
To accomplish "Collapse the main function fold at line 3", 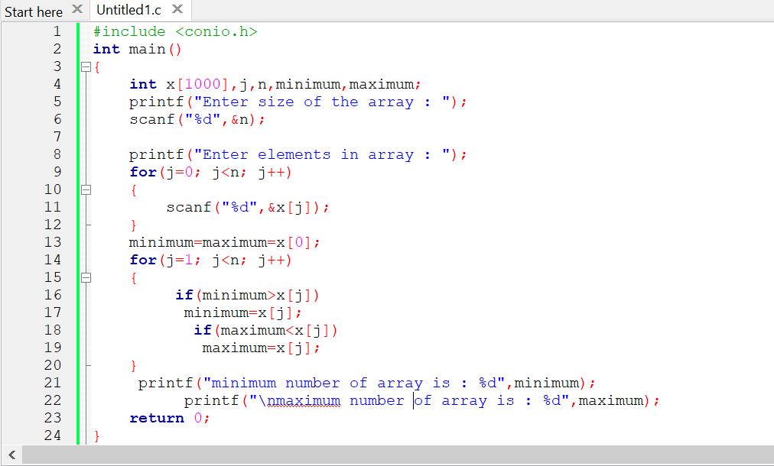I will coord(86,66).
